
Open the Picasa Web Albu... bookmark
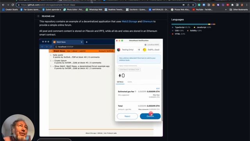point(180,9)
